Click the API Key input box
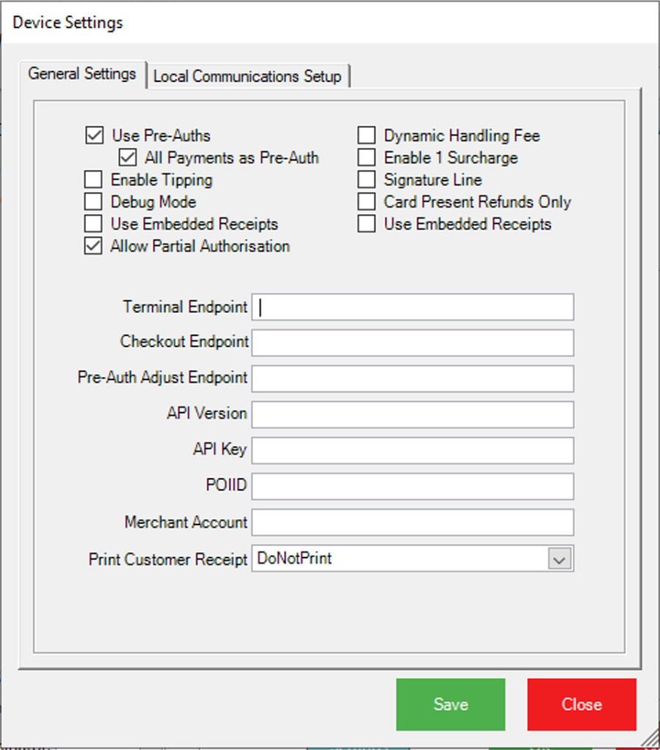660x750 pixels. pyautogui.click(x=412, y=450)
